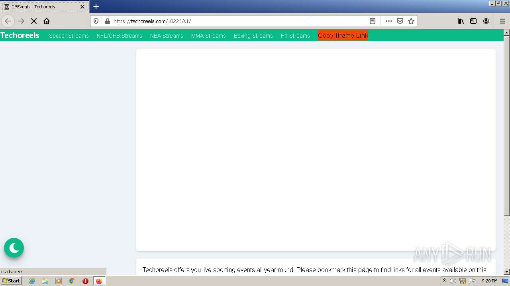Open page actions three-dots menu

tap(389, 21)
